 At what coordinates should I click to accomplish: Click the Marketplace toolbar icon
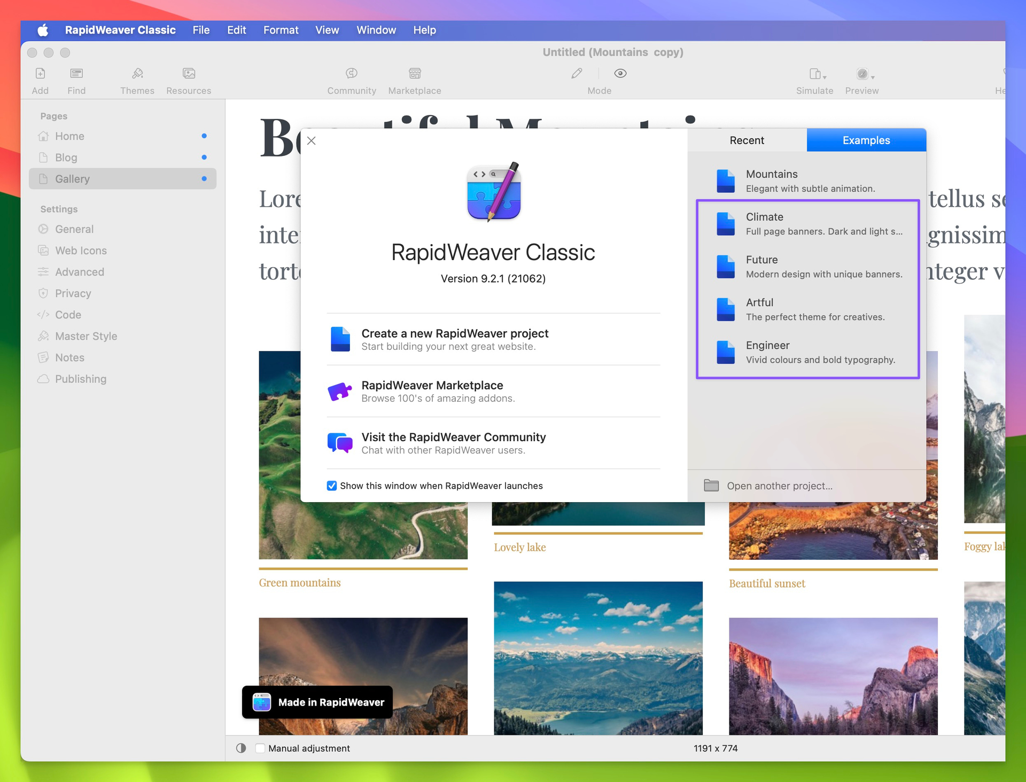click(415, 74)
